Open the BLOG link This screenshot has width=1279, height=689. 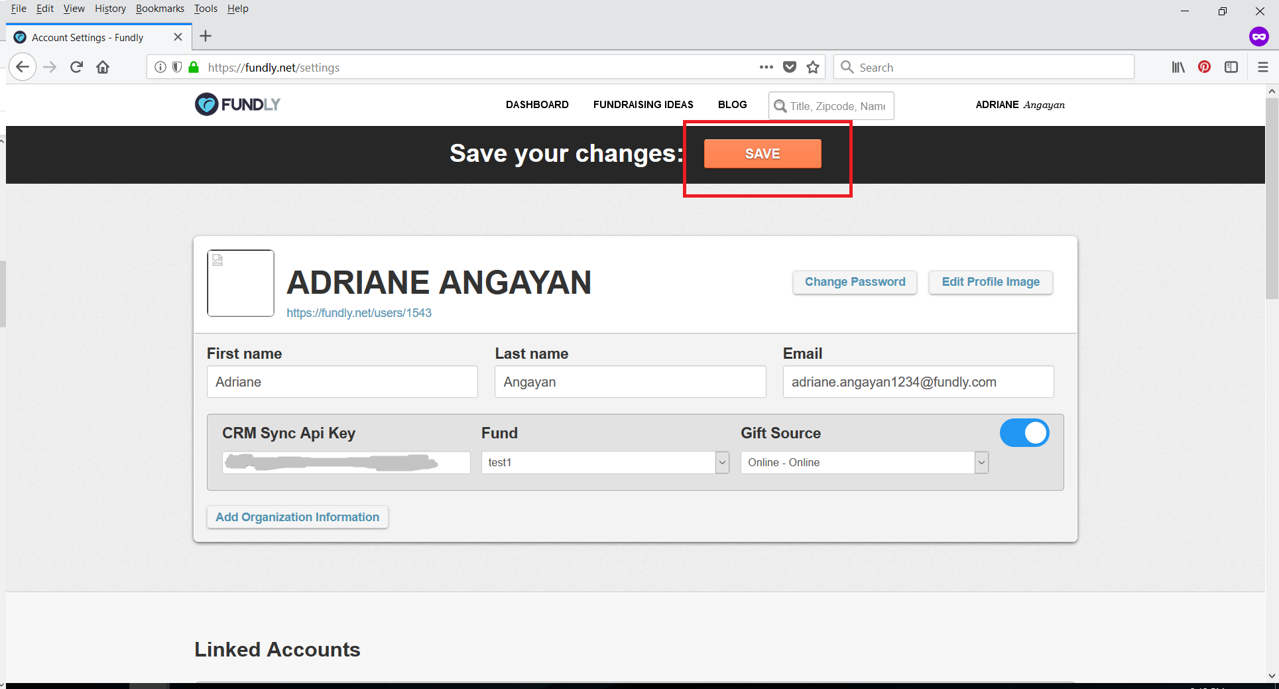coord(732,105)
